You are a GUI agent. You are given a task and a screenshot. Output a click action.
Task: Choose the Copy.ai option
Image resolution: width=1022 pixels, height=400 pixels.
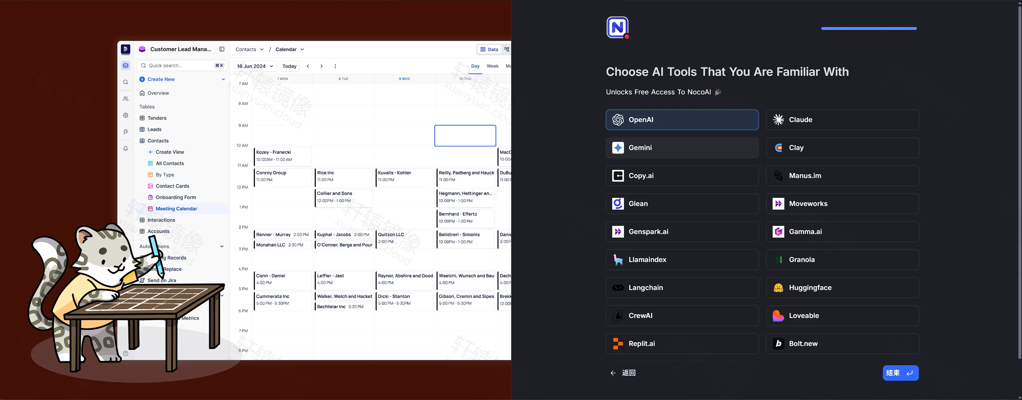tap(682, 176)
